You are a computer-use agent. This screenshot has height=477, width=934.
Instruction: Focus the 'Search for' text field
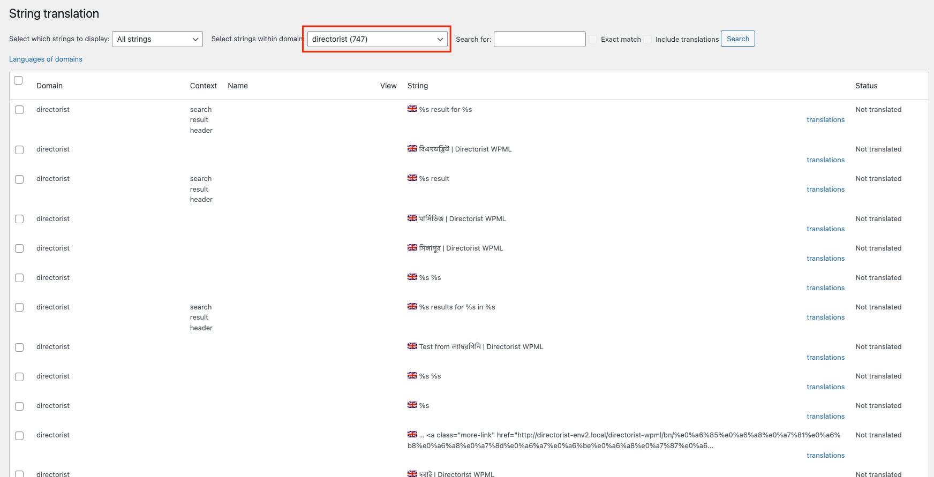click(x=539, y=39)
